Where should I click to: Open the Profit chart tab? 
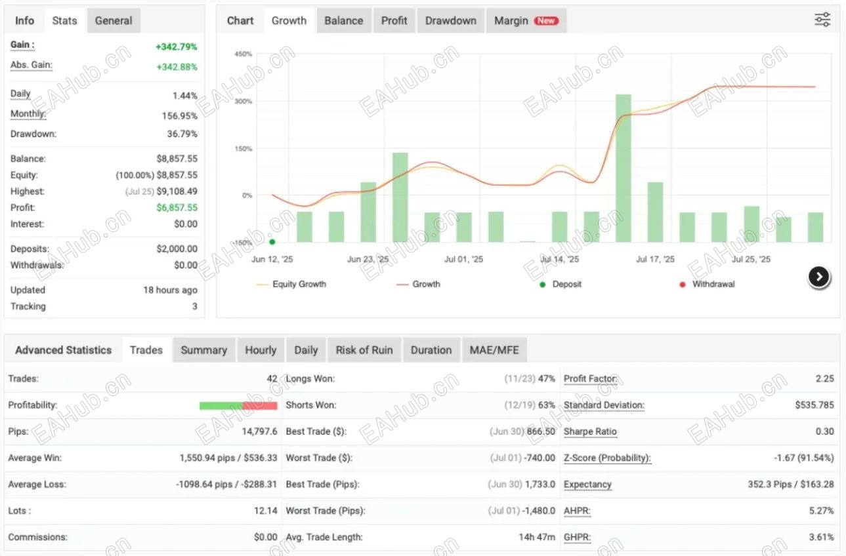coord(394,20)
